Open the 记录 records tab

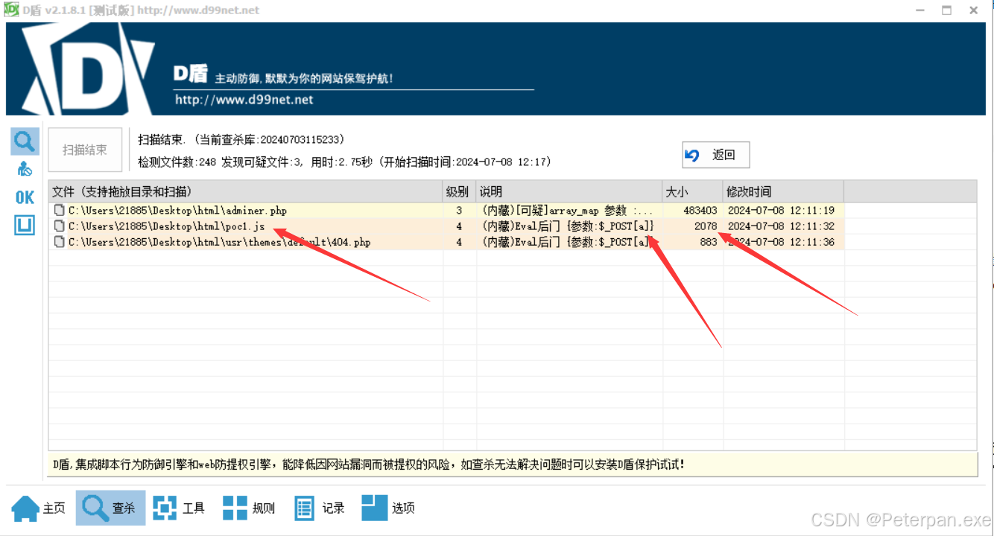(320, 508)
